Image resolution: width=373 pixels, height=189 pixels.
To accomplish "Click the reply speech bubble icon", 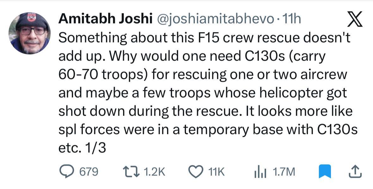I will coord(67,172).
